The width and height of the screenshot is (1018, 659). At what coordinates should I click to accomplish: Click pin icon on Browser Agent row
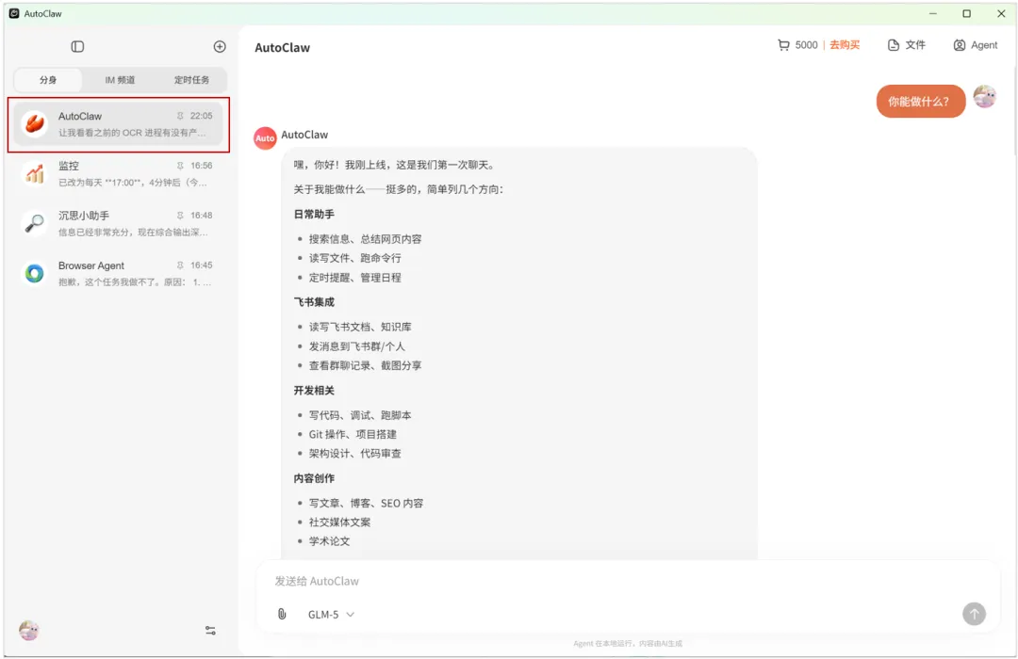click(x=180, y=265)
